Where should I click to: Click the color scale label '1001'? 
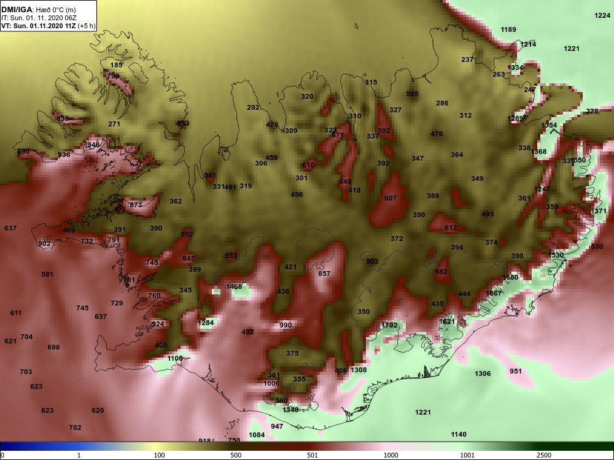coord(467,455)
